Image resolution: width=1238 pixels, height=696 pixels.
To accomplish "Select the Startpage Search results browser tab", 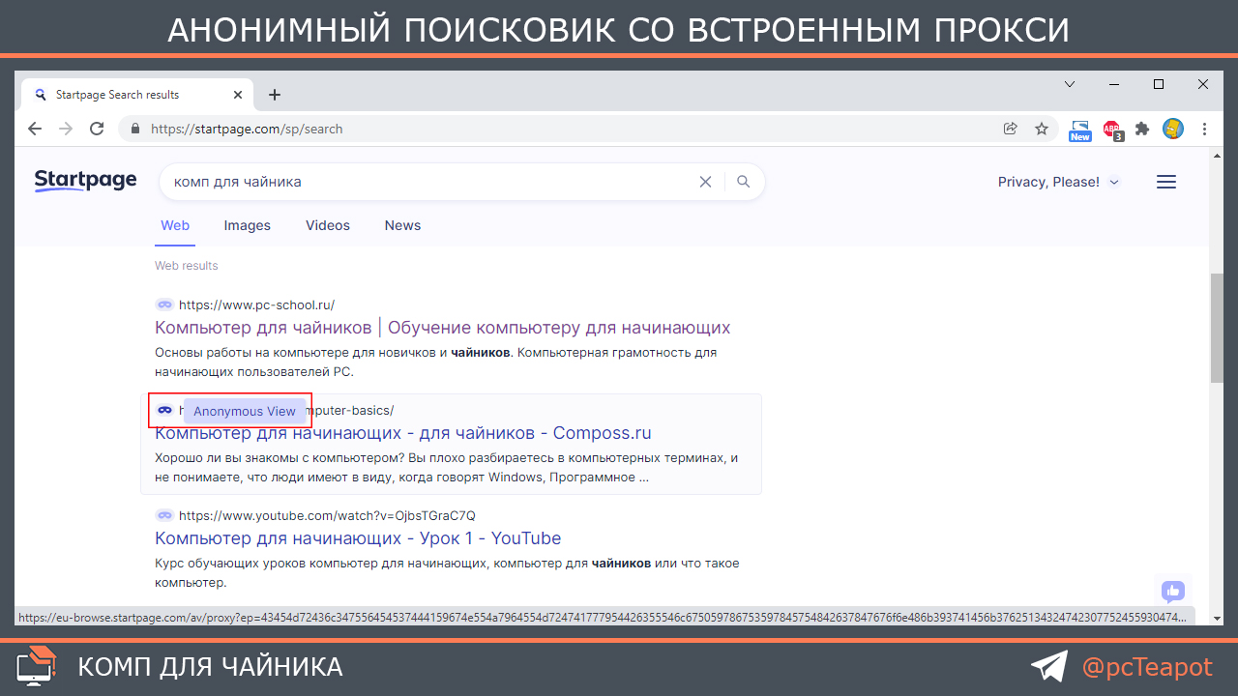I will click(138, 95).
